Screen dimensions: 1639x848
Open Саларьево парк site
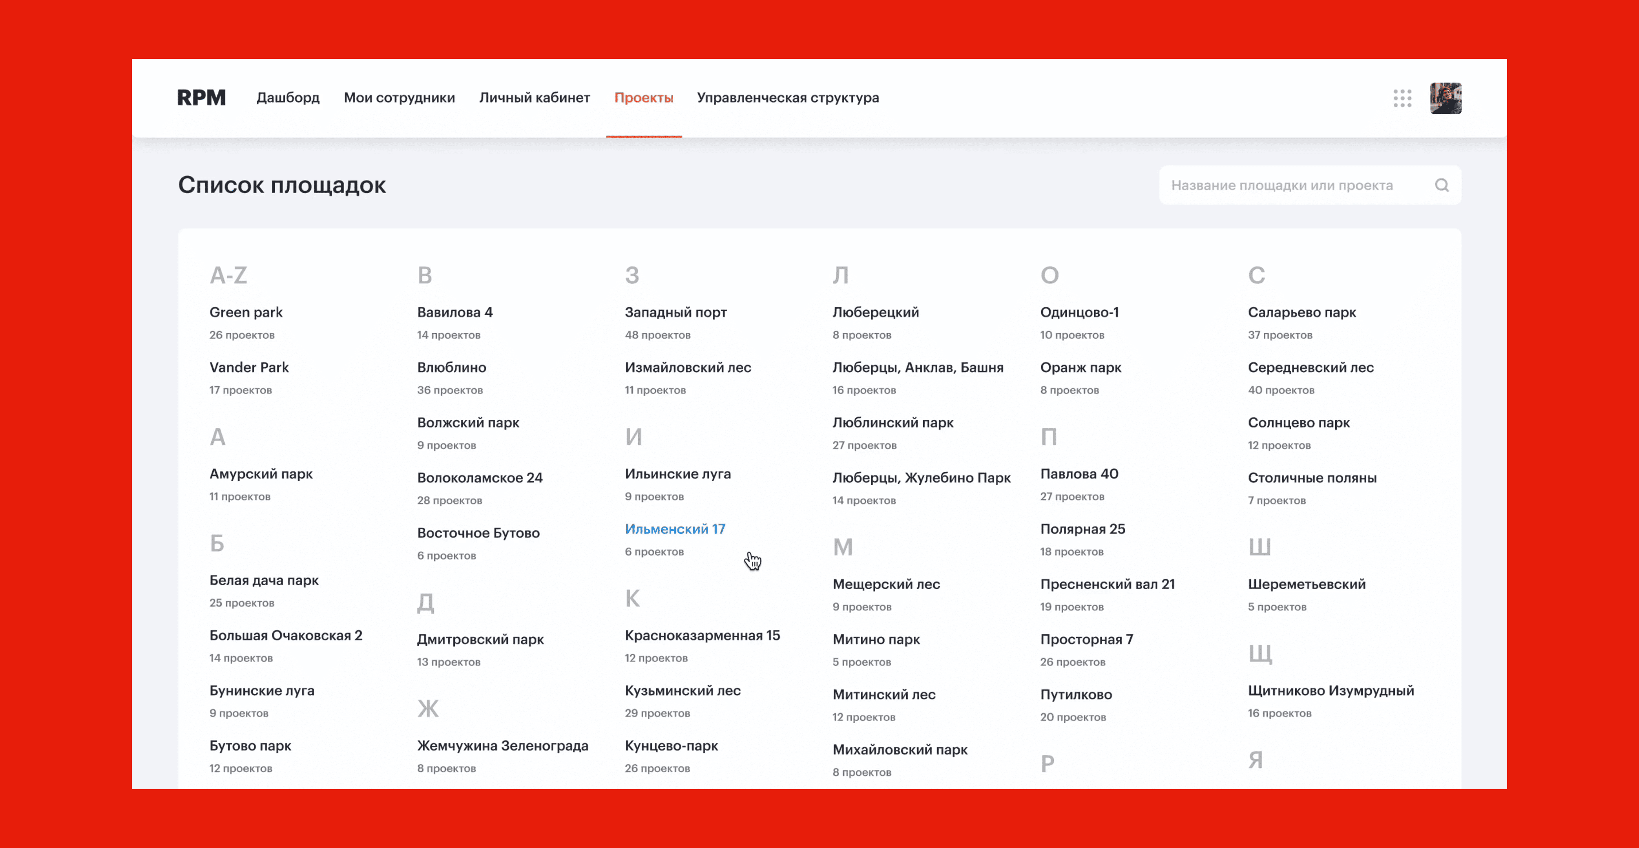pos(1301,312)
